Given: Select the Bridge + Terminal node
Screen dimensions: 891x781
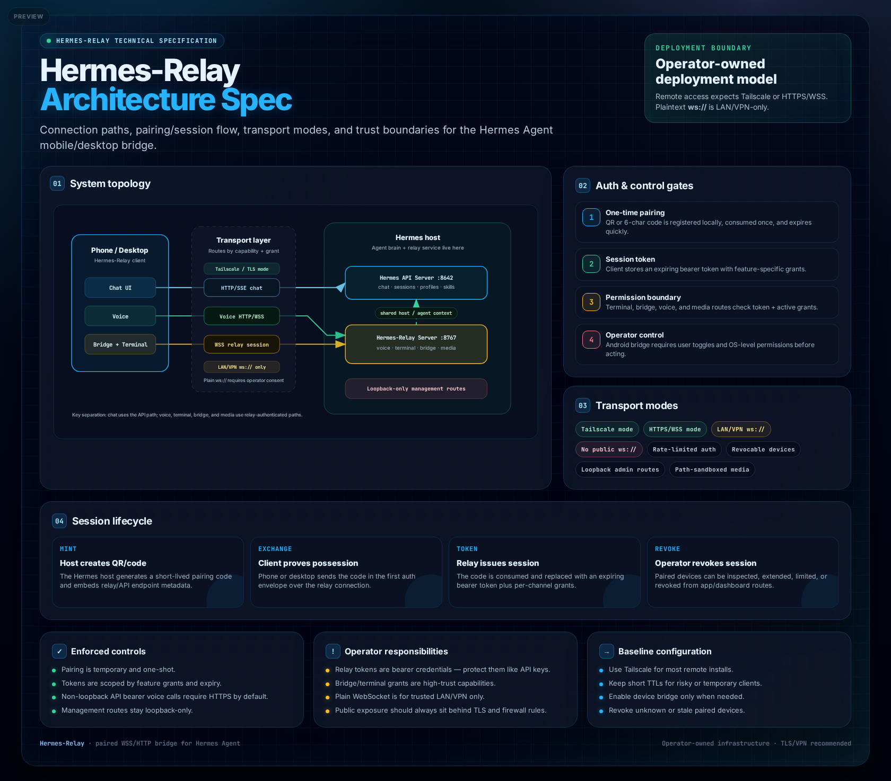Looking at the screenshot, I should coord(120,344).
